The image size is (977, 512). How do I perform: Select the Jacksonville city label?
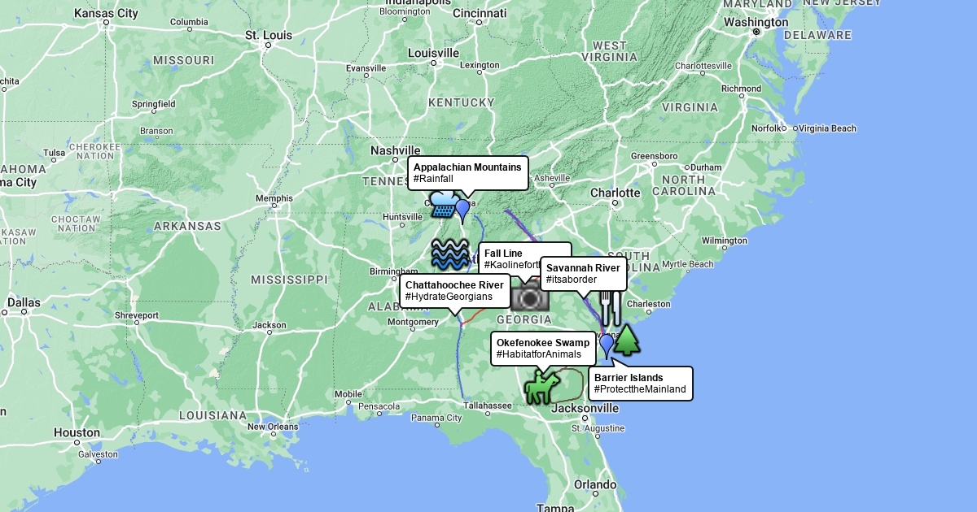(585, 408)
